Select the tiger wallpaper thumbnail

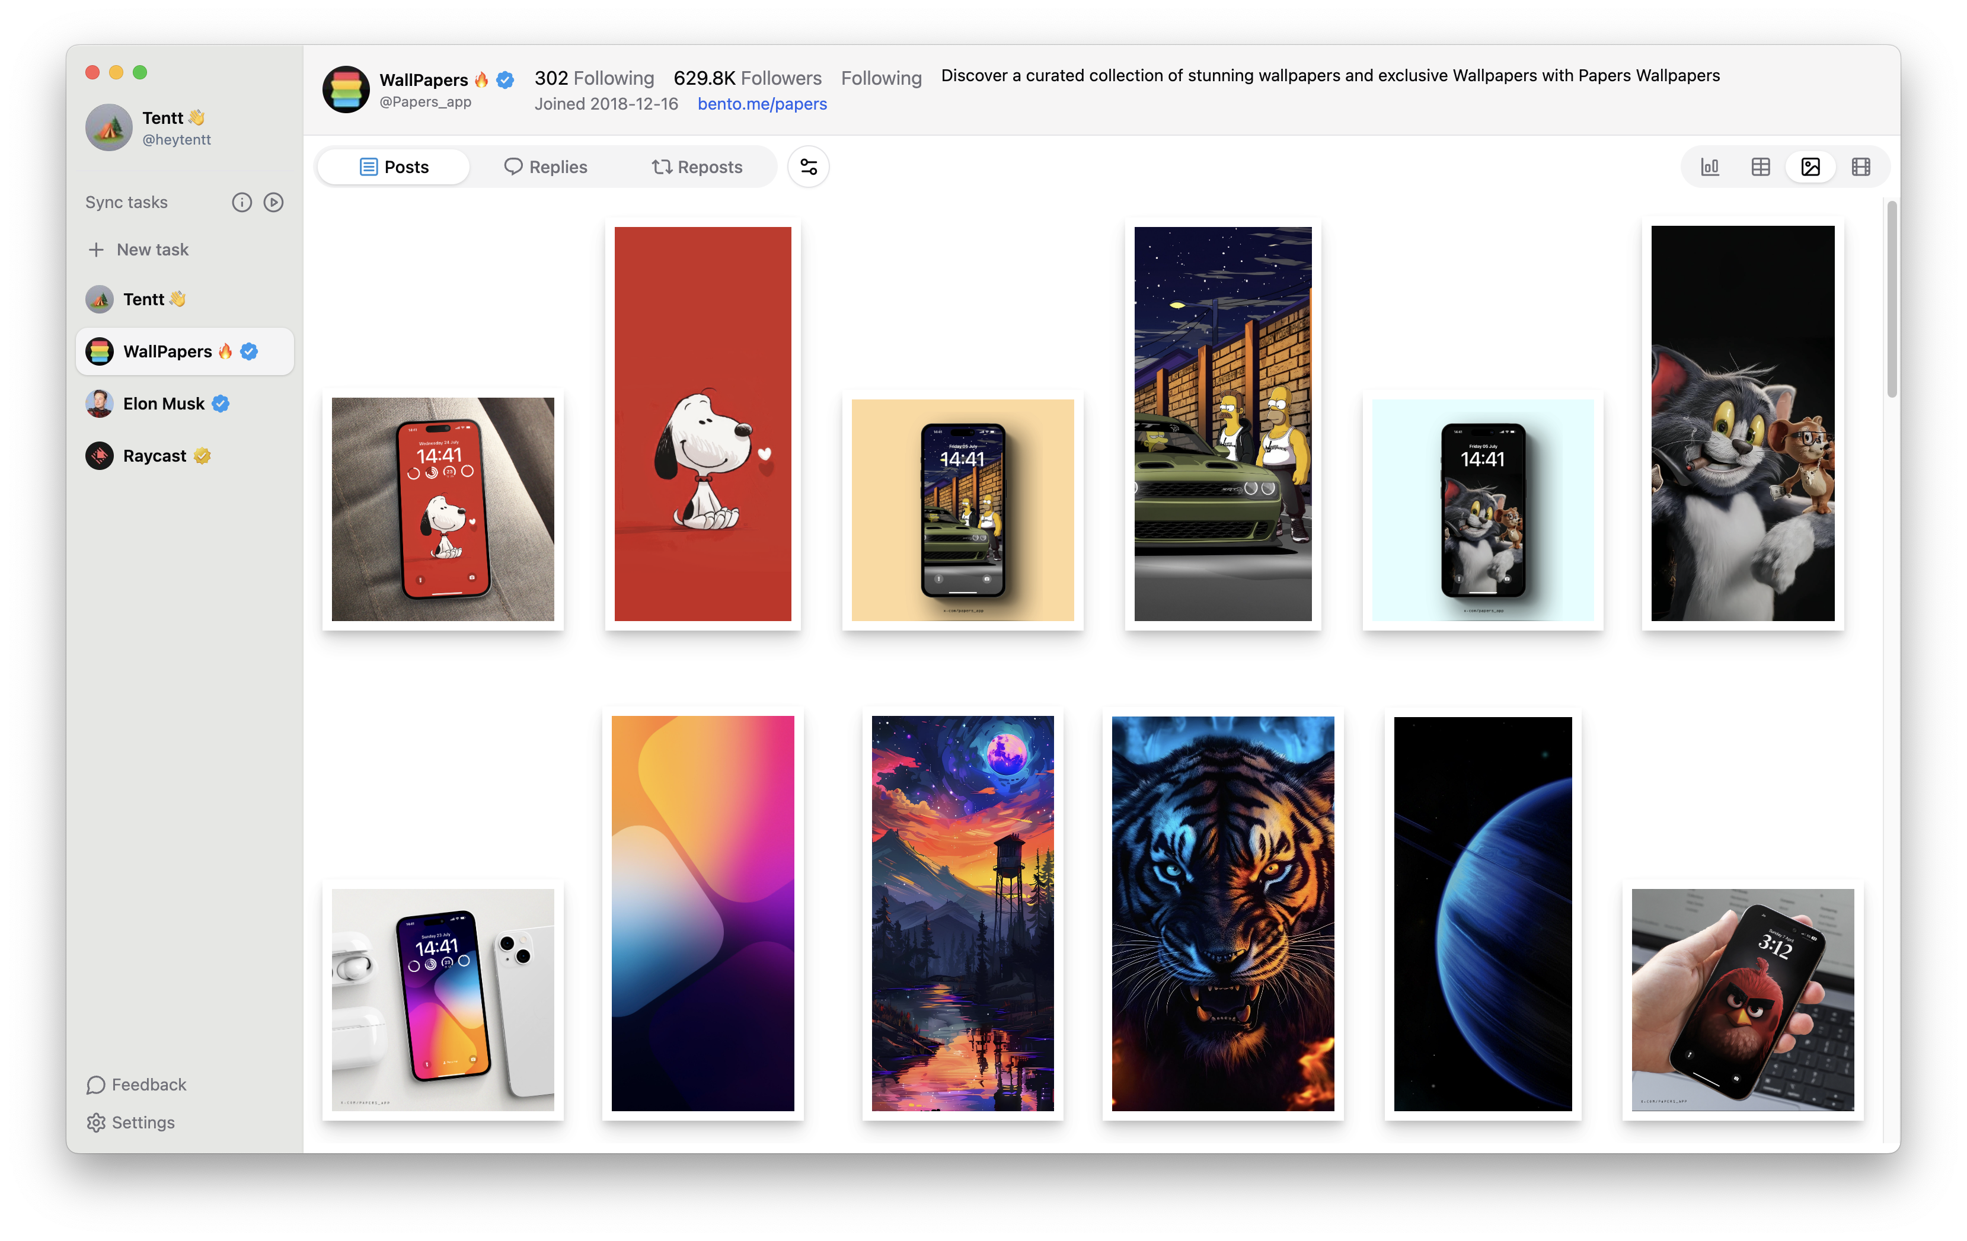click(x=1222, y=912)
